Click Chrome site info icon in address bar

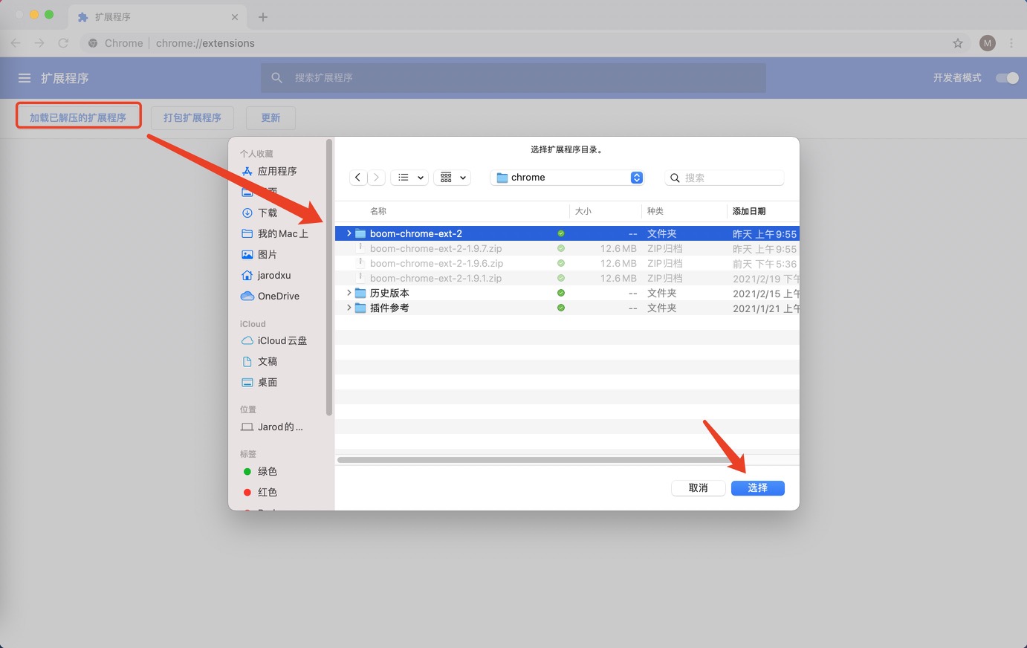coord(93,43)
